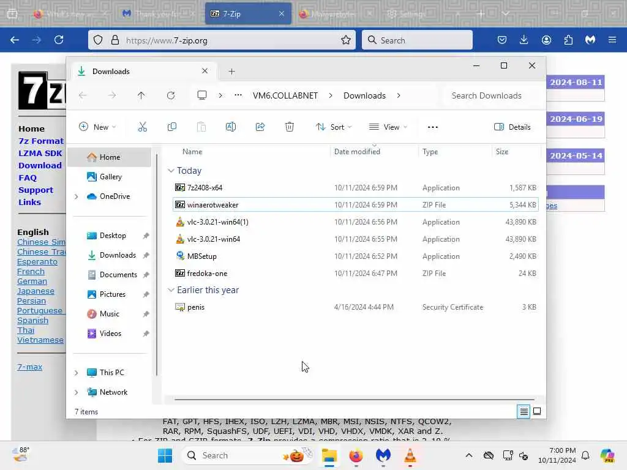
Task: Open File Explorer from taskbar
Action: point(329,455)
